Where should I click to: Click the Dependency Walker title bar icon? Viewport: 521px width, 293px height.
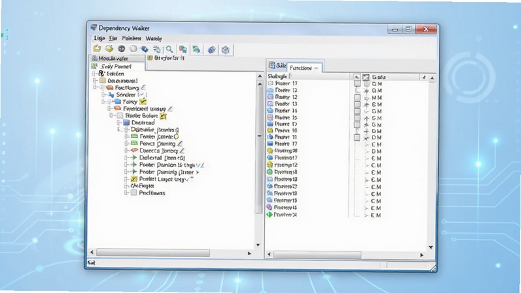[94, 27]
